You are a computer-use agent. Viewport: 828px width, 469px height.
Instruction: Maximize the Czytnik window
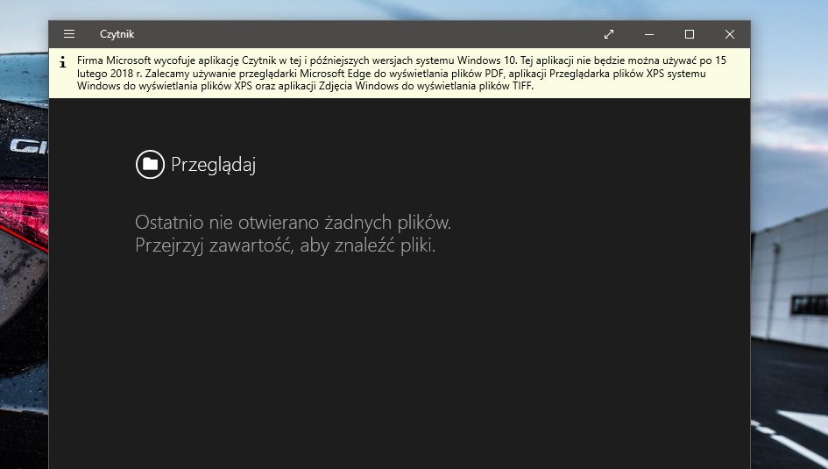click(x=689, y=34)
